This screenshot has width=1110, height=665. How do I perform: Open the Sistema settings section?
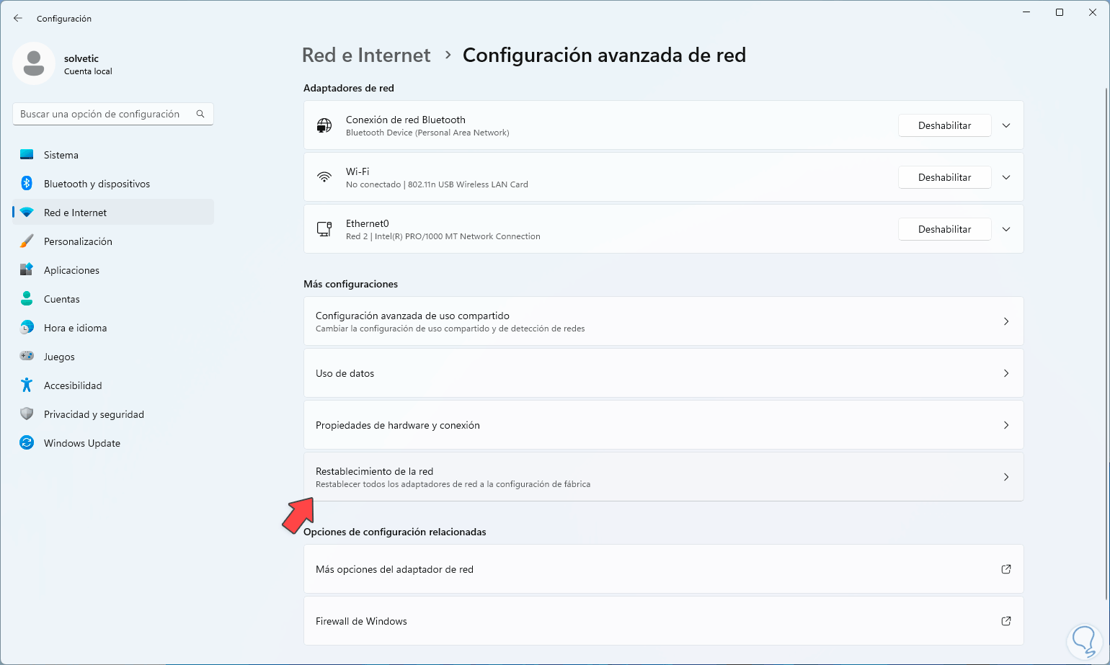(x=113, y=155)
